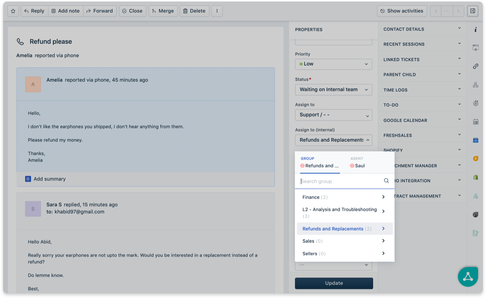Go to previous ticket arrow
This screenshot has width=486, height=298.
tap(435, 11)
